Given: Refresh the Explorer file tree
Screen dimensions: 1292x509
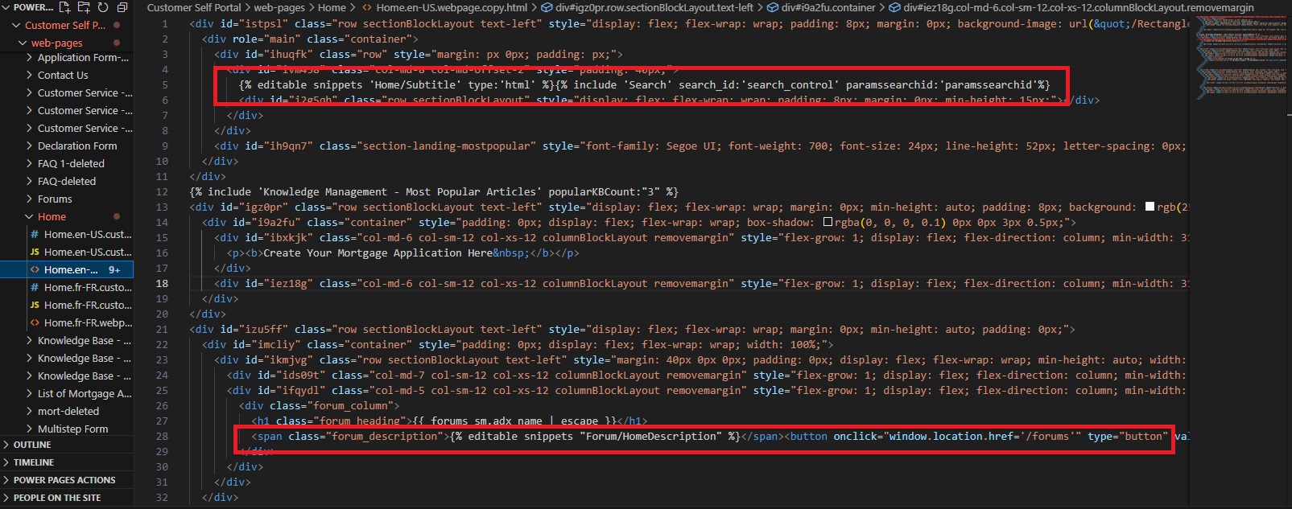Looking at the screenshot, I should 103,7.
